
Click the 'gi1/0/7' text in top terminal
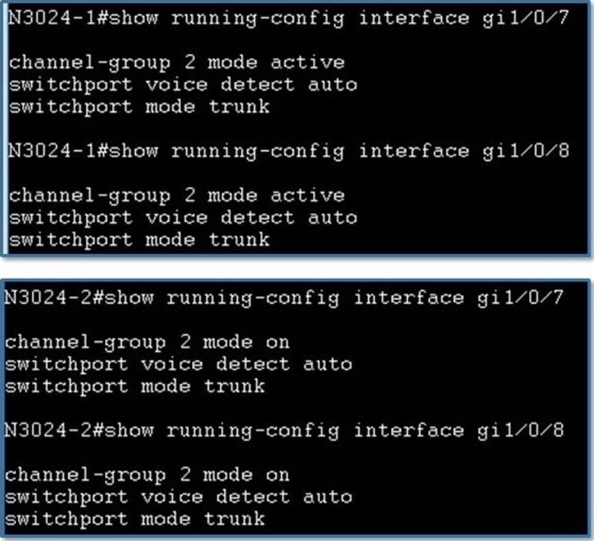point(526,18)
